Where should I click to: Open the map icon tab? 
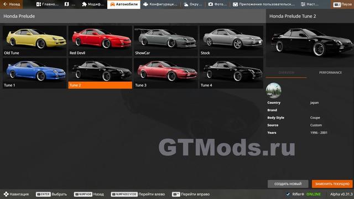[70, 4]
